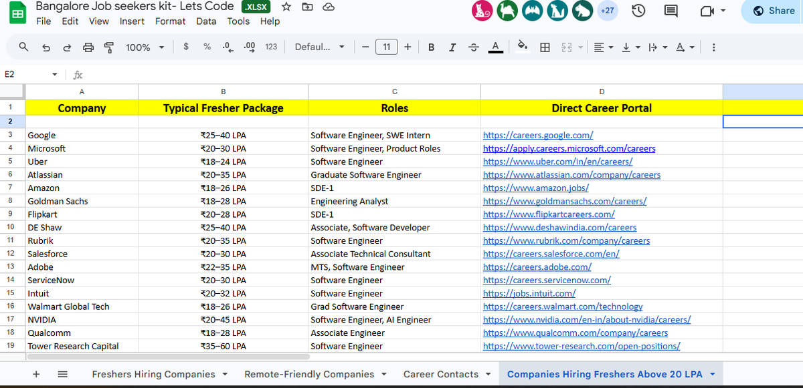Open the all sheets list
Viewport: 803px width, 388px height.
pyautogui.click(x=62, y=374)
